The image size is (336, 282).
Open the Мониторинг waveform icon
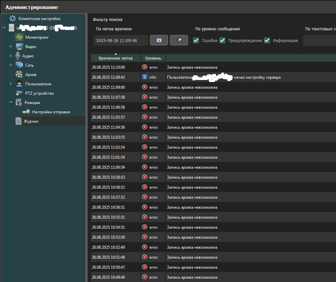[x=19, y=37]
